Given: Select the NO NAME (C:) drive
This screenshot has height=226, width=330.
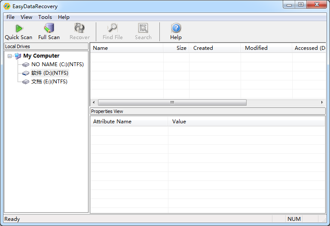Looking at the screenshot, I should 57,64.
